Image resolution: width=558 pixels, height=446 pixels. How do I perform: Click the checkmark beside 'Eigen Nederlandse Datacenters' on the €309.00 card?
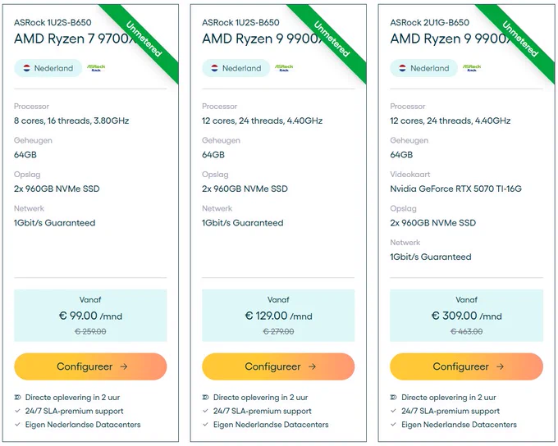tap(393, 425)
